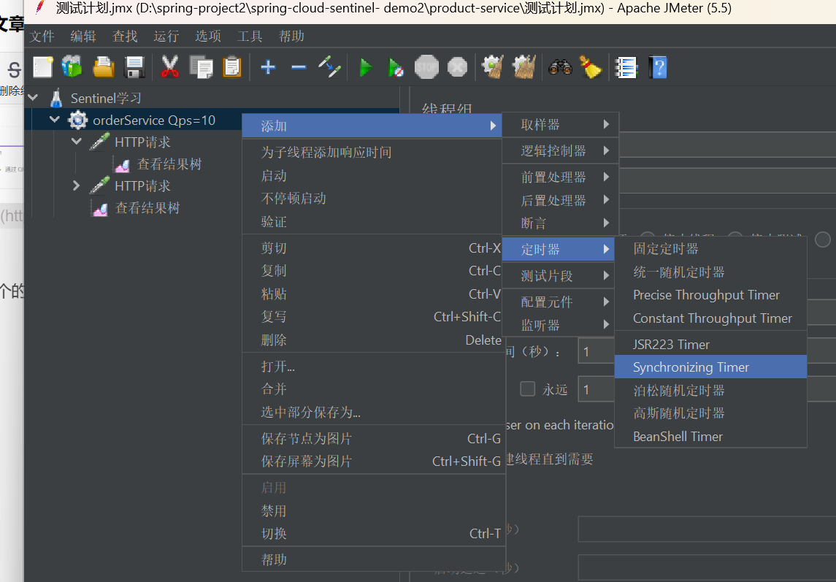The width and height of the screenshot is (836, 582).
Task: Click 禁用 in context menu
Action: 373,511
